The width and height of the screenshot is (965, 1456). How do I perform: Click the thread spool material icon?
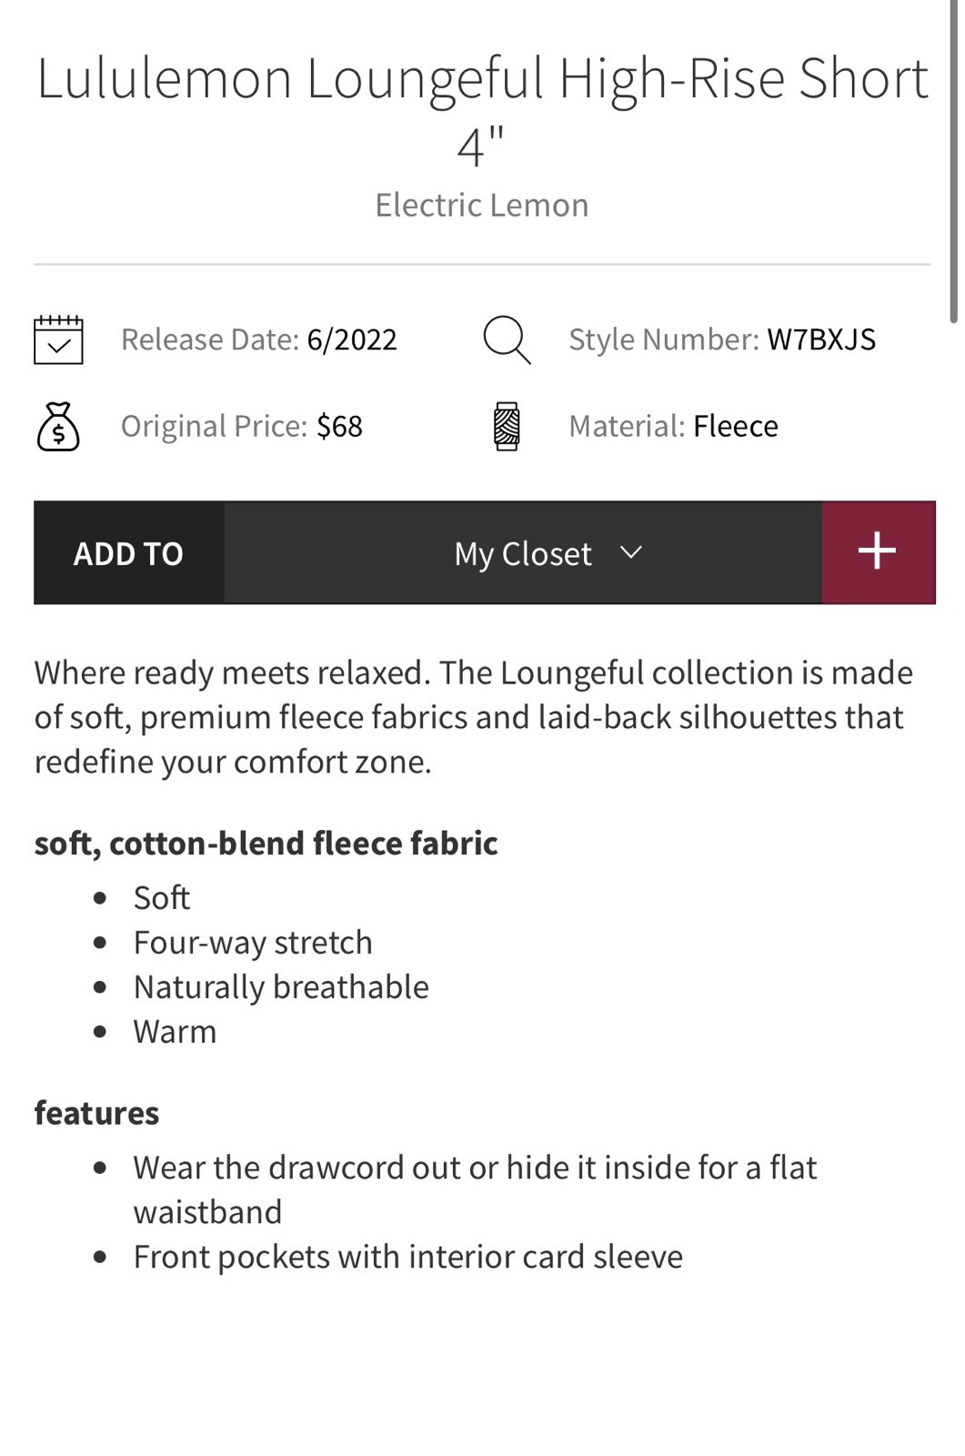[x=507, y=426]
